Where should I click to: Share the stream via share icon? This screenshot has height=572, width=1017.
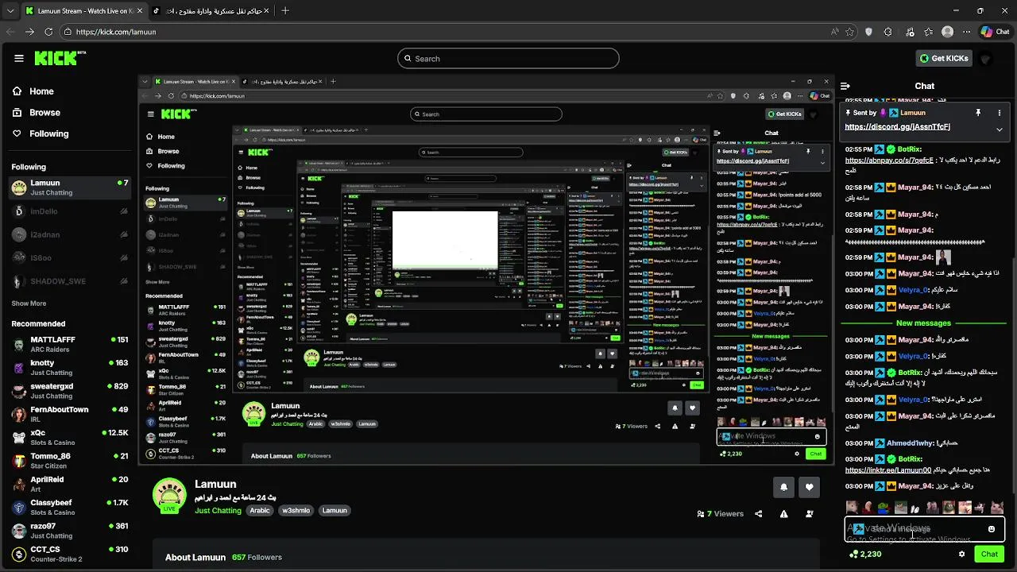tap(758, 514)
